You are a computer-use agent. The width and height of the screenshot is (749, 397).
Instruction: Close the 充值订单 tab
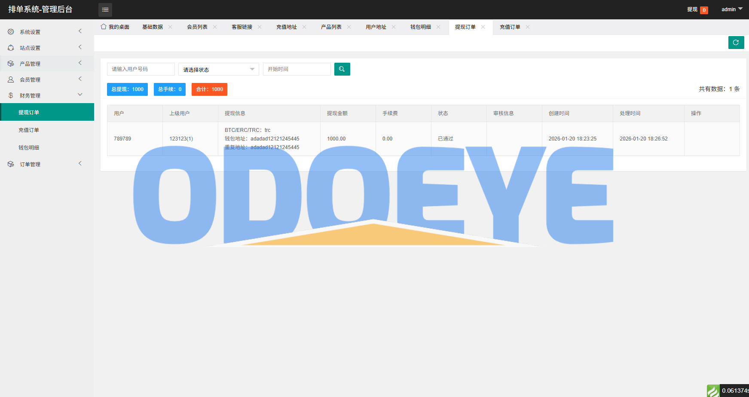pos(528,27)
